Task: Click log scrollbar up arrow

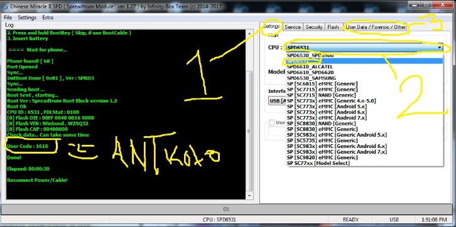Action: point(249,33)
